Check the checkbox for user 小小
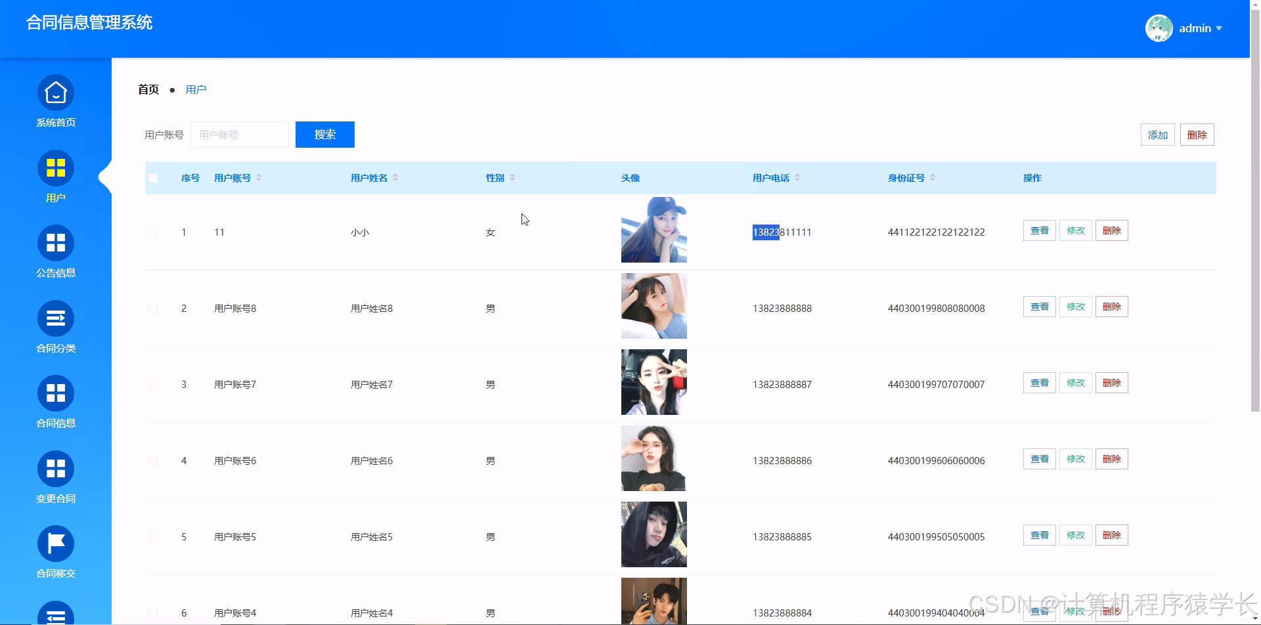The image size is (1261, 625). point(153,232)
